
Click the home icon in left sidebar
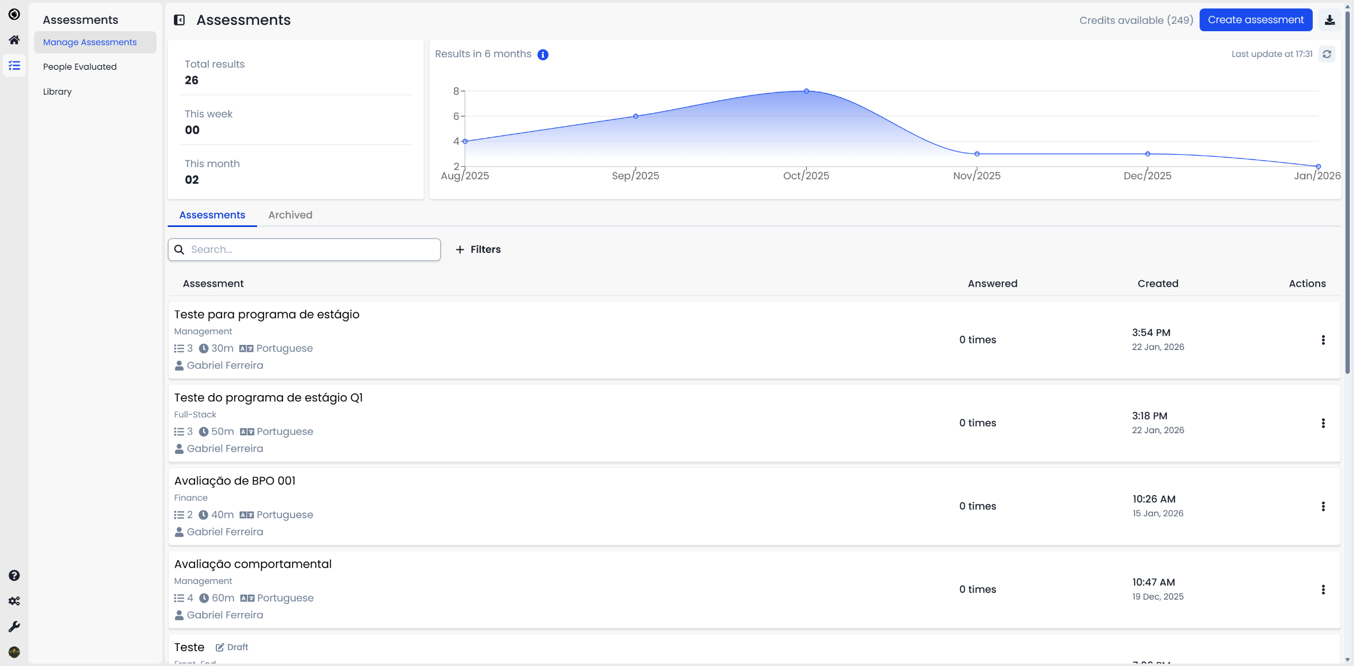pos(14,40)
